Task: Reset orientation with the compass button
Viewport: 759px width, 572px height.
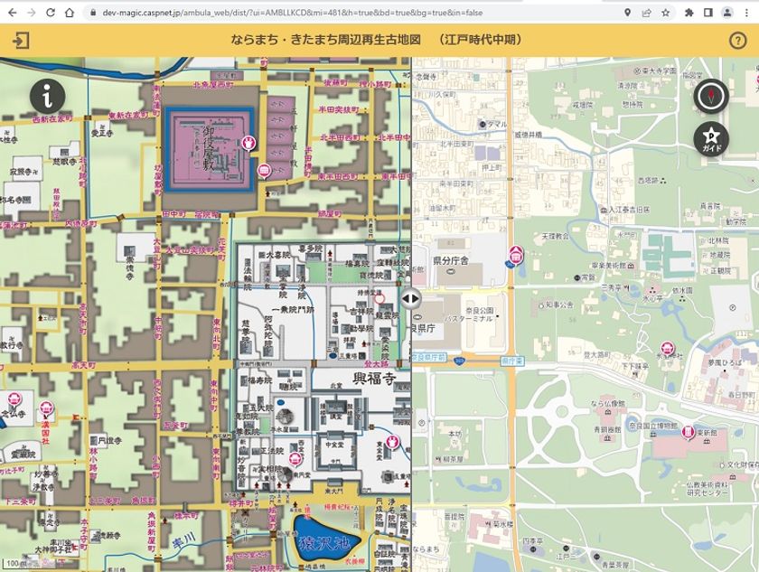Action: click(x=711, y=96)
